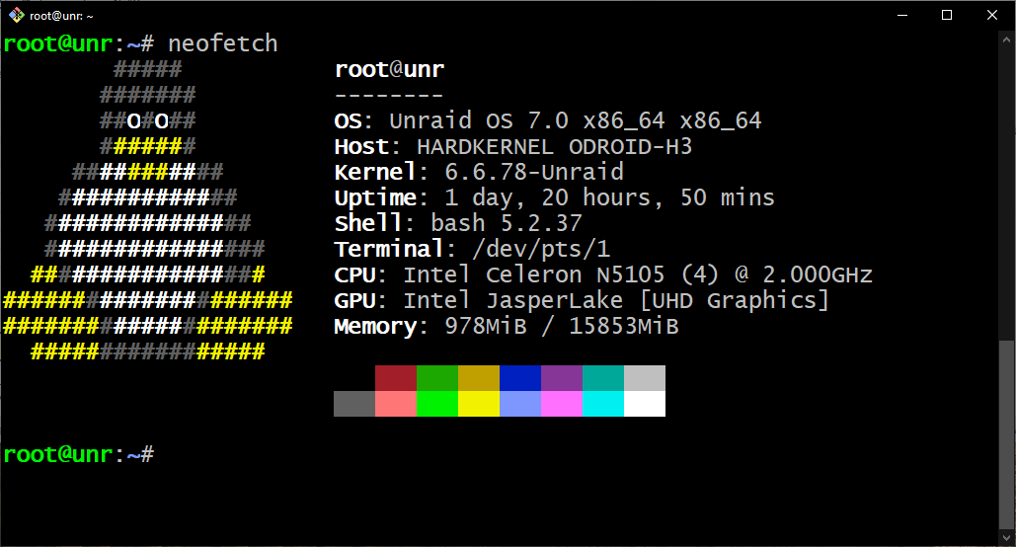Maximize the root@unr terminal window
Screen dimensions: 1016x547
tap(947, 15)
